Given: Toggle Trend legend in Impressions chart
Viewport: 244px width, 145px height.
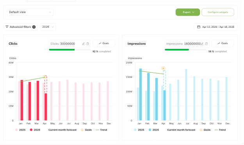Looking at the screenshot, I should coord(220,130).
